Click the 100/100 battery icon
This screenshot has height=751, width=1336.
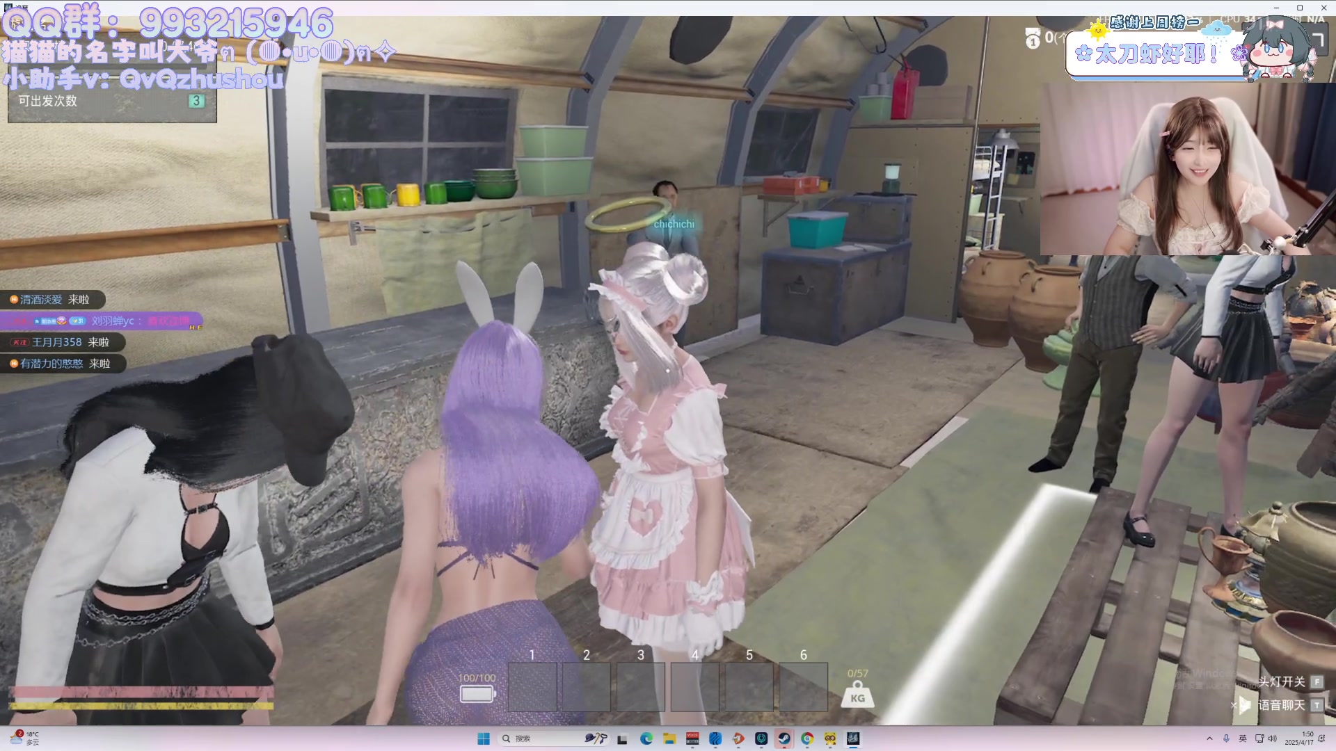coord(477,694)
